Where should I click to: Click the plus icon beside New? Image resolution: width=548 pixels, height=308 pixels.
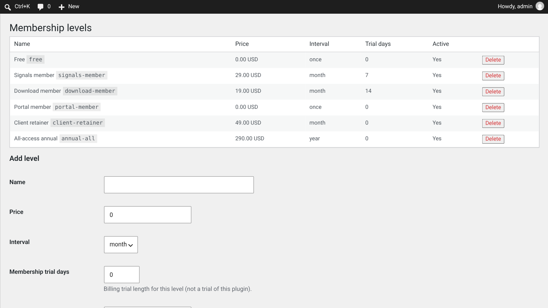[62, 7]
